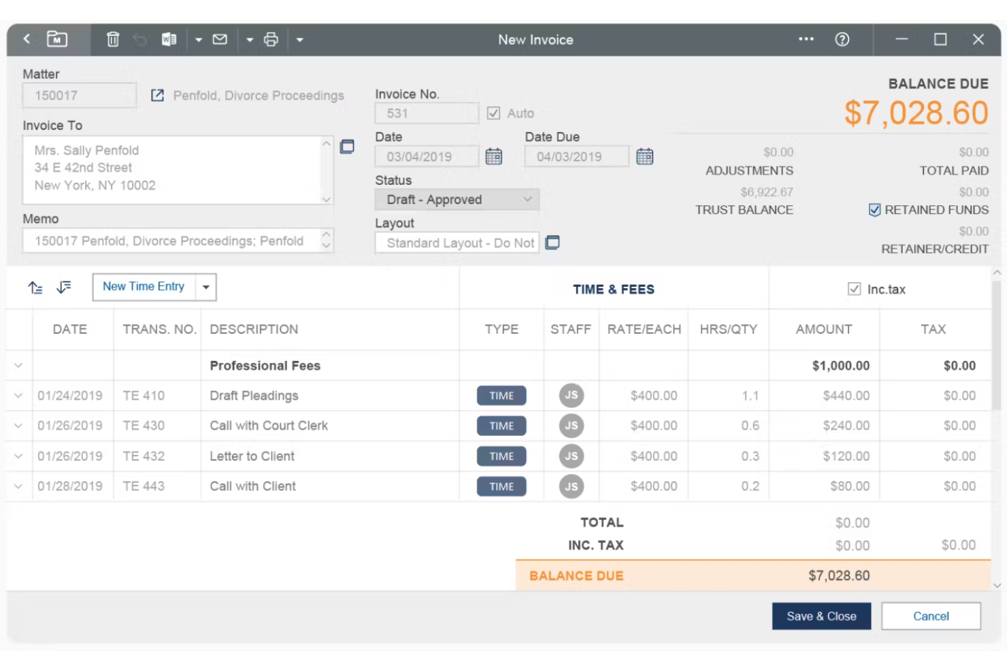The image size is (1007, 671).
Task: Click the open-matter external link icon
Action: pyautogui.click(x=157, y=95)
